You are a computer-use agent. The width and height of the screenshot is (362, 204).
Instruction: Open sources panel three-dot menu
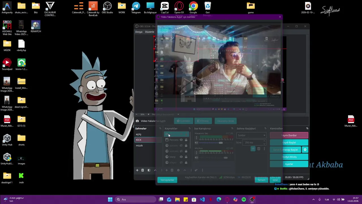click(191, 170)
